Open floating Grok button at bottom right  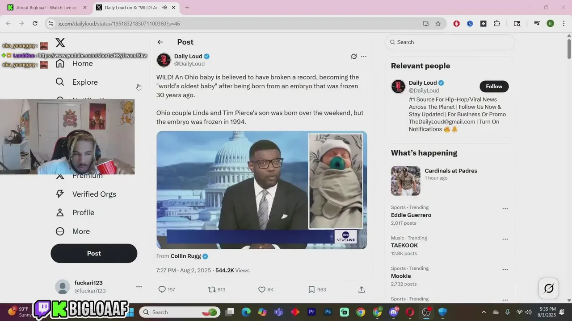(x=549, y=288)
